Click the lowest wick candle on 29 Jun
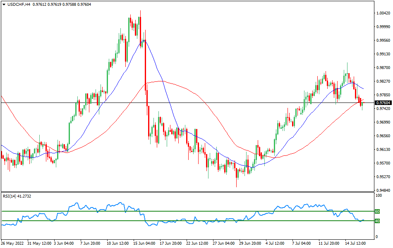Viewport: 393px width, 248px height. click(x=237, y=178)
